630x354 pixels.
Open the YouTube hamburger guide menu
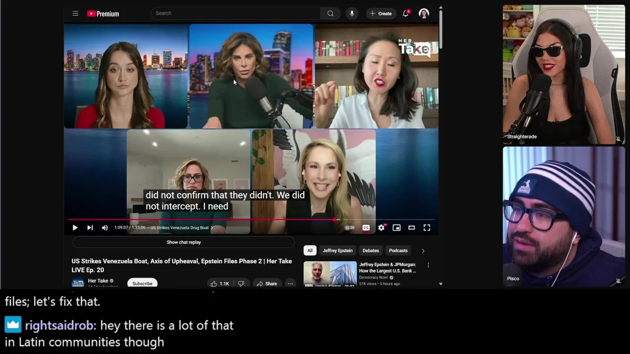click(75, 13)
